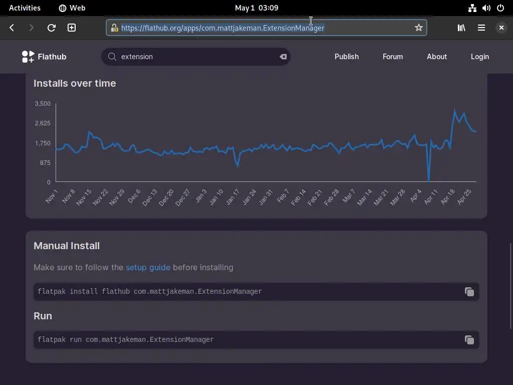Click the search magnifier icon

pyautogui.click(x=112, y=57)
